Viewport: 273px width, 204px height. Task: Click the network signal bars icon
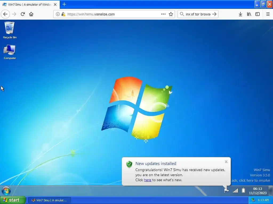click(x=235, y=191)
